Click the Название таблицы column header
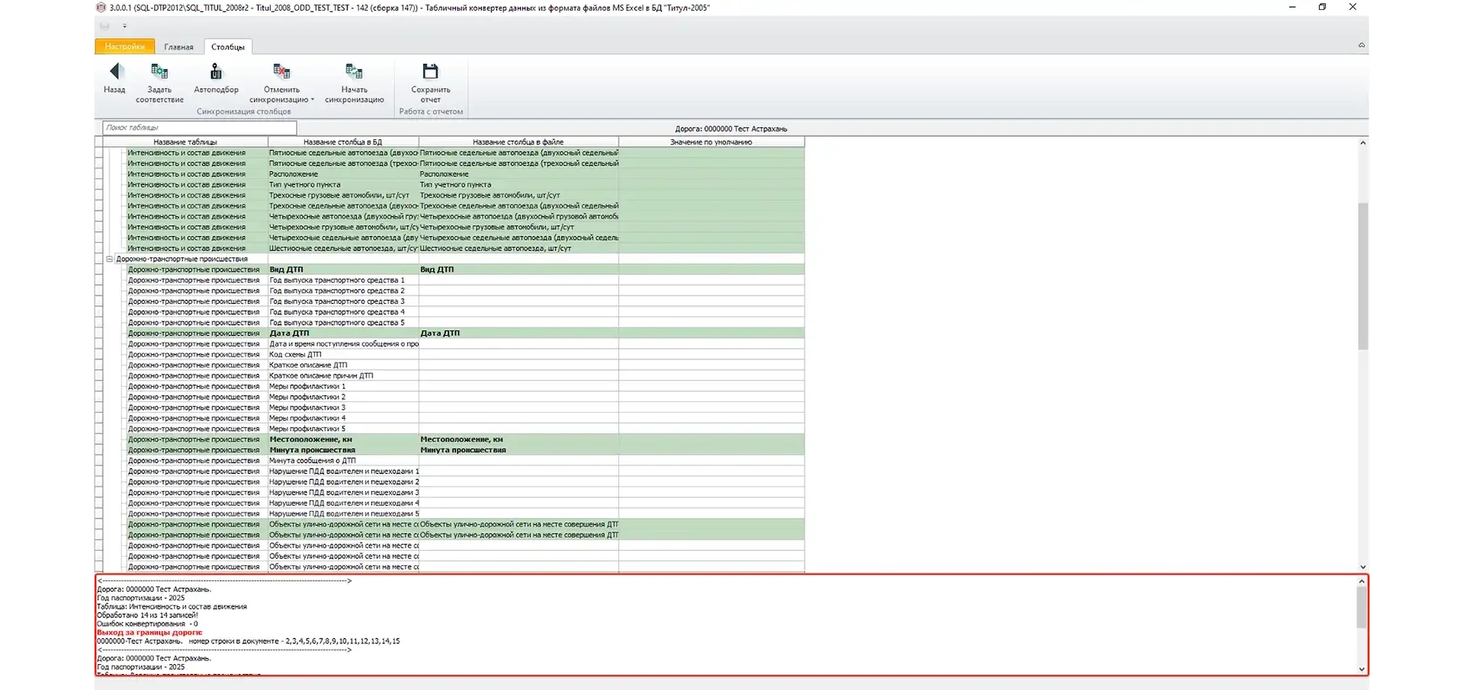The width and height of the screenshot is (1464, 690). point(185,142)
